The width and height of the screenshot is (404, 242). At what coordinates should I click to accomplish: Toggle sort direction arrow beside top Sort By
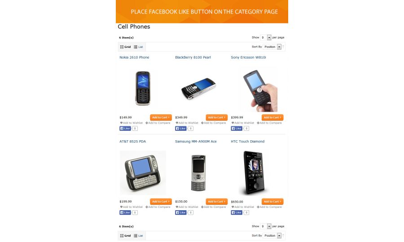[283, 47]
